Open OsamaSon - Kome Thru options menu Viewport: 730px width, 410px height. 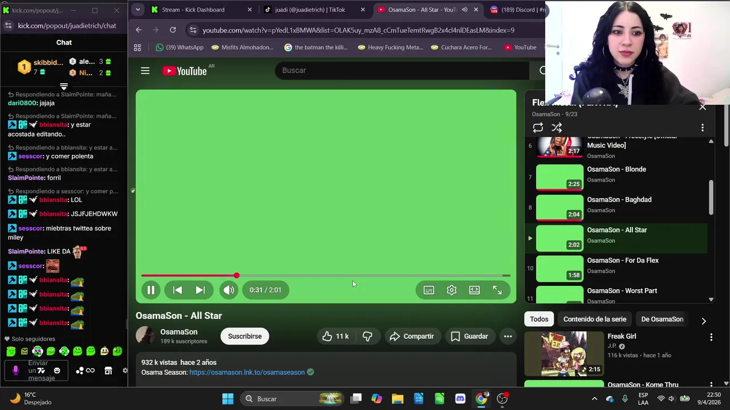coord(711,386)
